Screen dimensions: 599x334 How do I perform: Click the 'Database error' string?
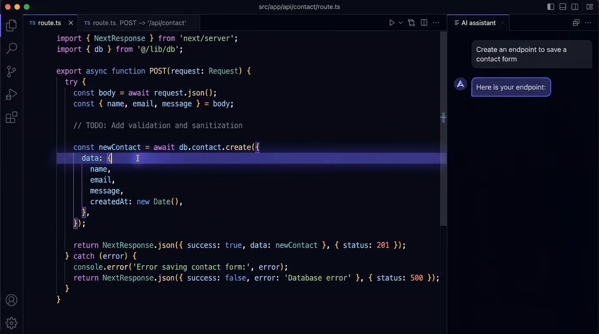pyautogui.click(x=318, y=277)
